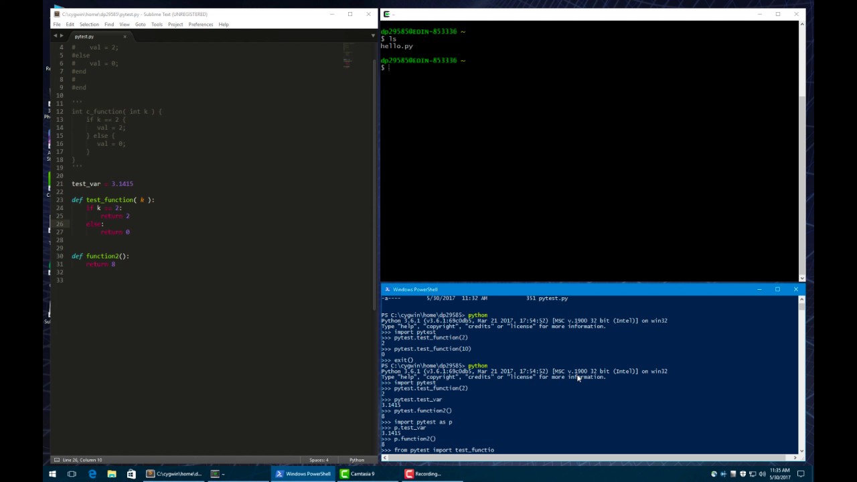Open File Explorer from the taskbar
857x482 pixels.
(x=111, y=474)
